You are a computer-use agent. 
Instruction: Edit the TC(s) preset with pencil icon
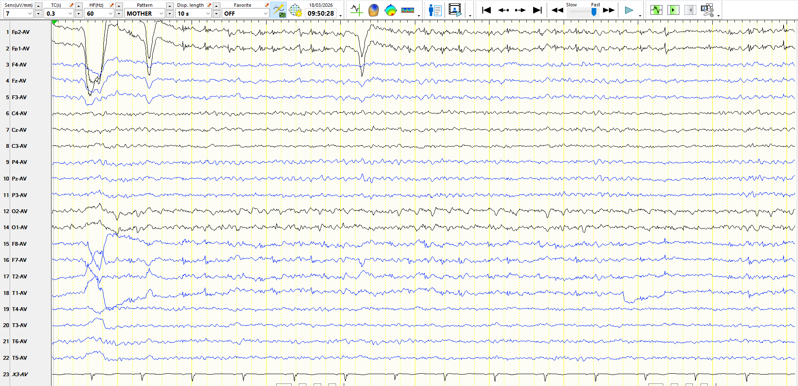click(71, 5)
